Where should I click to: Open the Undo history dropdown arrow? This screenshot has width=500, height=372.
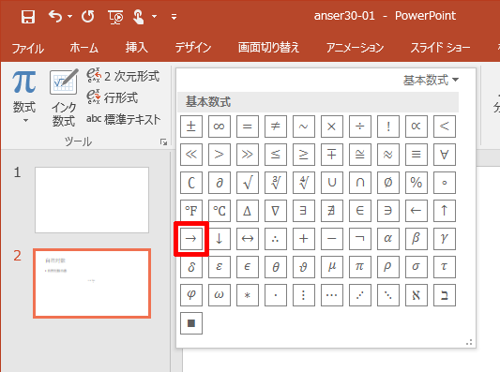pos(69,16)
